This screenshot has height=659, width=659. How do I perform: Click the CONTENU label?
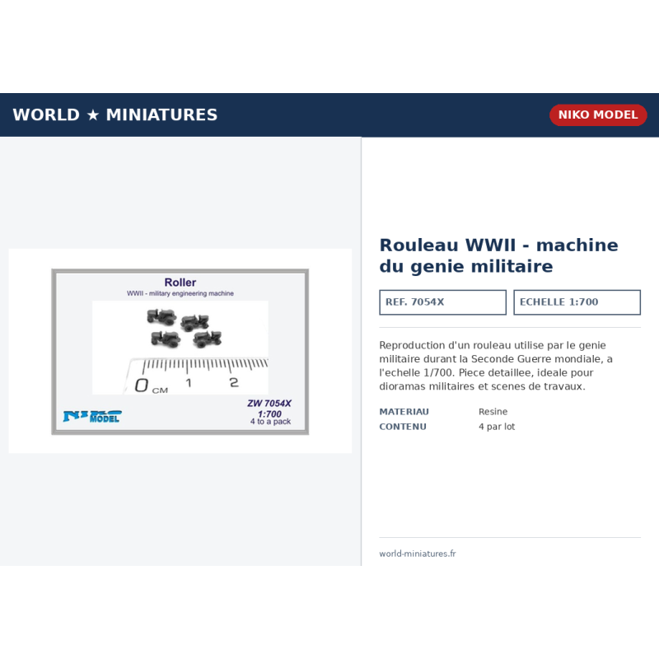point(403,427)
